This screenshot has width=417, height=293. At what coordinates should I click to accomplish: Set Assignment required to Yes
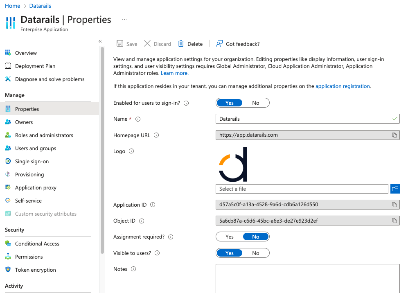click(230, 237)
